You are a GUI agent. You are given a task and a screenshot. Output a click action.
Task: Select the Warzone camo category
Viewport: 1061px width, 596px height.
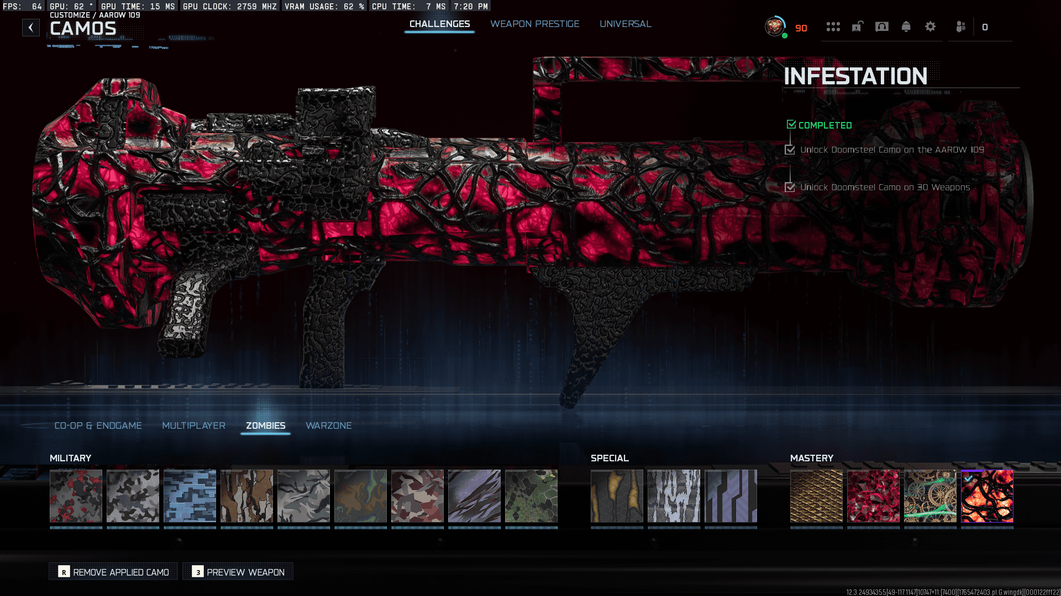point(328,425)
